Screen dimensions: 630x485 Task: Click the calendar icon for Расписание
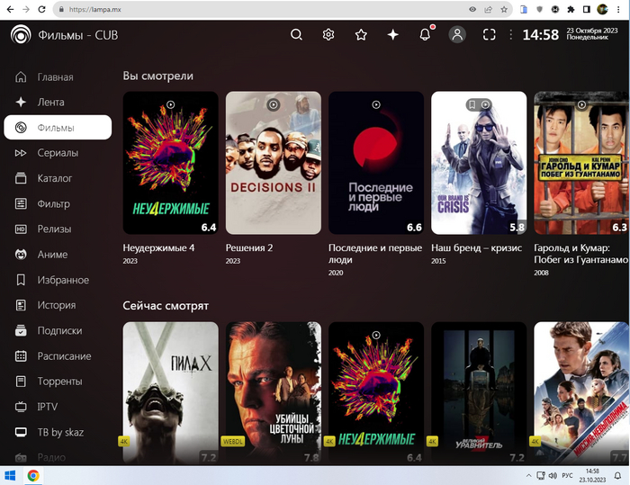tap(21, 356)
